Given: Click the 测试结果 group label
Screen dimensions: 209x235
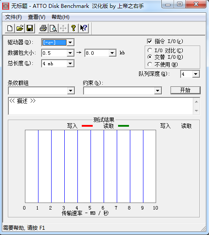Looking at the screenshot, I should click(104, 120).
